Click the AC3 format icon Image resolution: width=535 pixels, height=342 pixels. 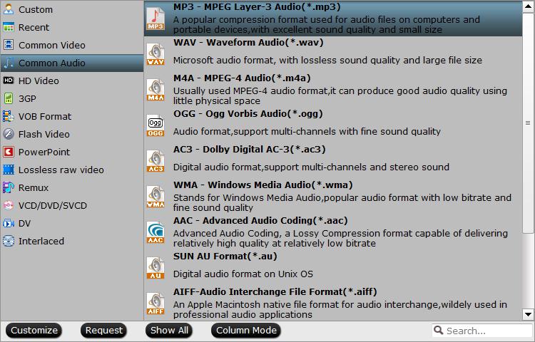(156, 161)
